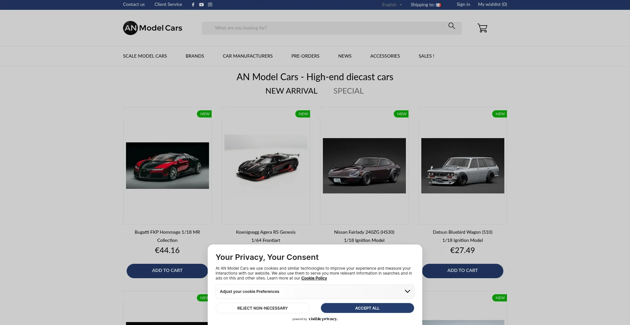630x325 pixels.
Task: Open Datsun Bluebird Wagon (510) title
Action: click(x=463, y=236)
